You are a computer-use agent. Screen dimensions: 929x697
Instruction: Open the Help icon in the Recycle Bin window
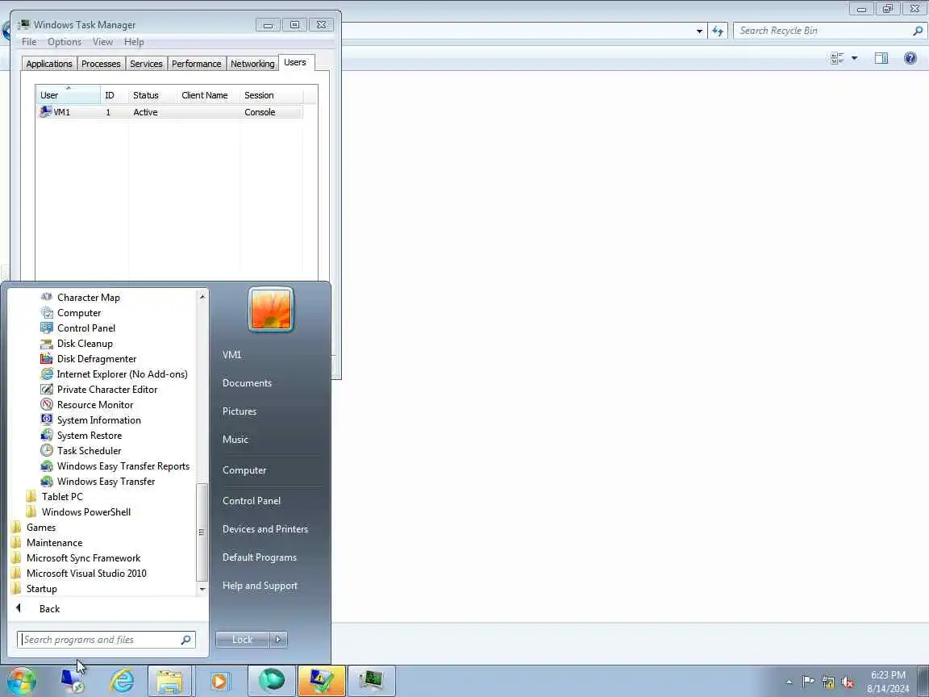click(x=910, y=57)
